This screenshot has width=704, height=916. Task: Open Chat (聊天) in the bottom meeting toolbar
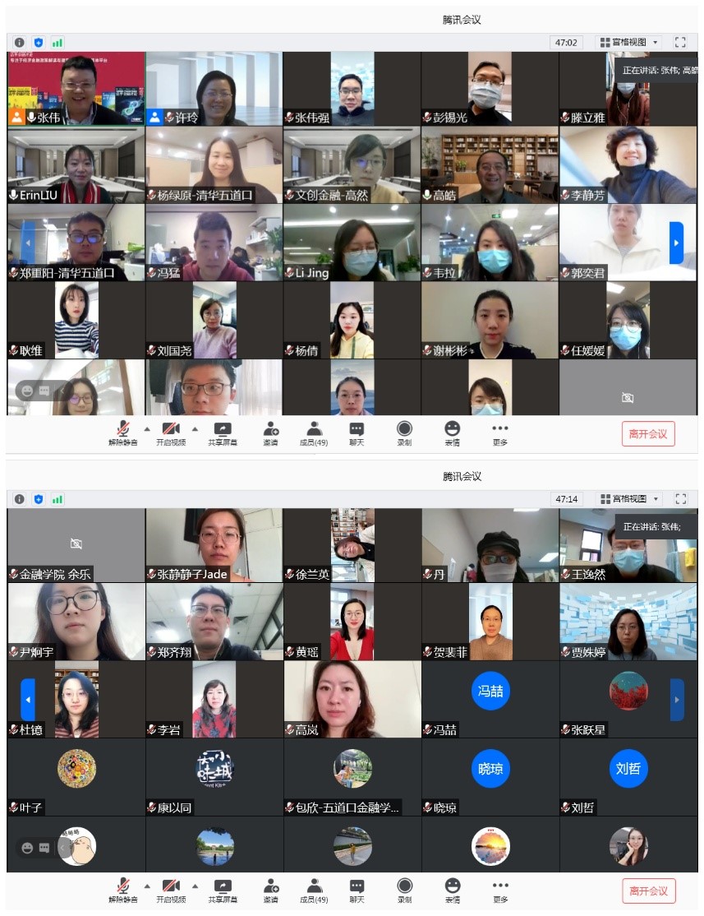tap(357, 890)
